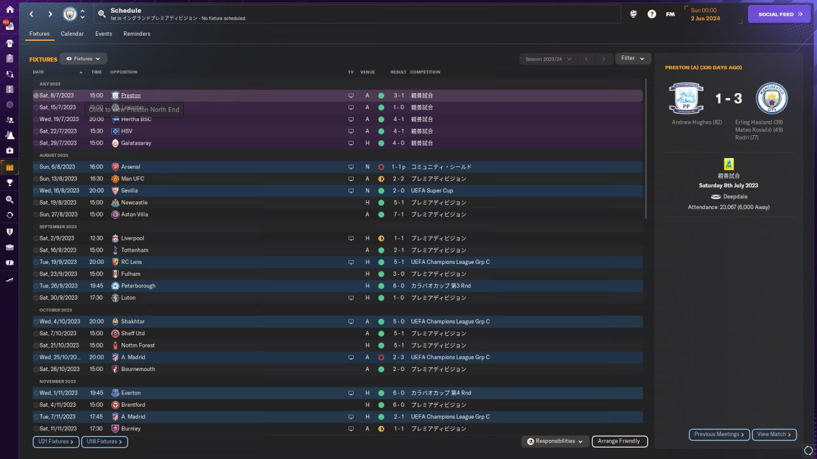Switch to the Calendar tab
This screenshot has height=459, width=817.
pos(72,34)
